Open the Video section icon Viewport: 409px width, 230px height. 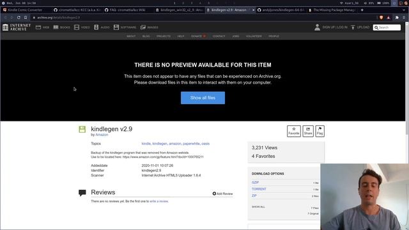[77, 27]
